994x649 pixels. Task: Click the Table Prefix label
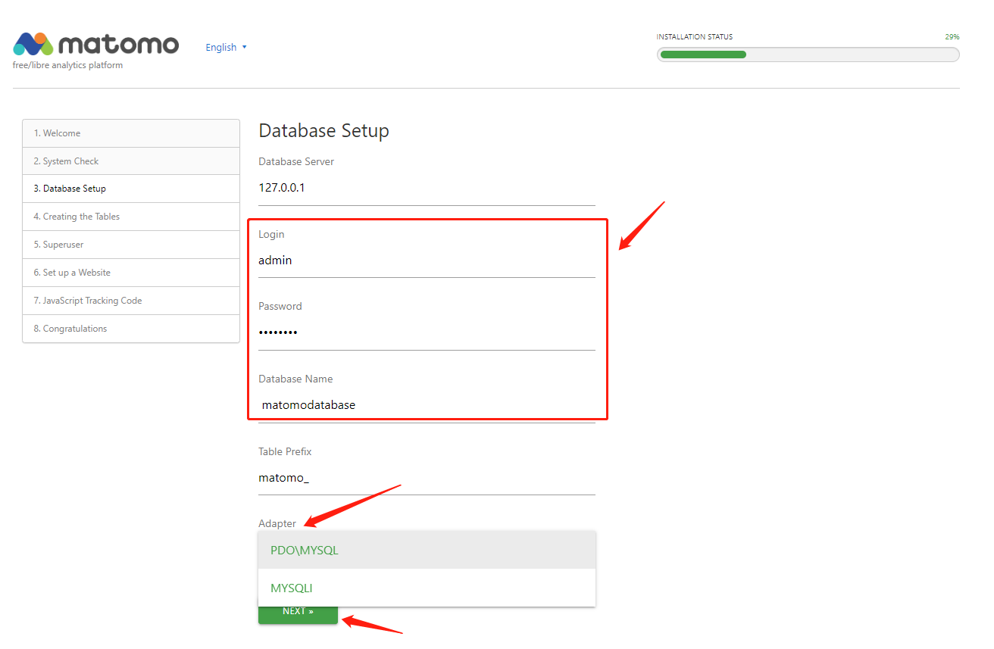pyautogui.click(x=285, y=451)
